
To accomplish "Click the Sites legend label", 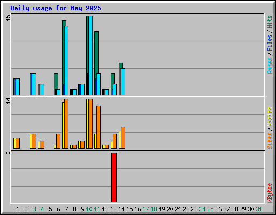I will pyautogui.click(x=270, y=141).
